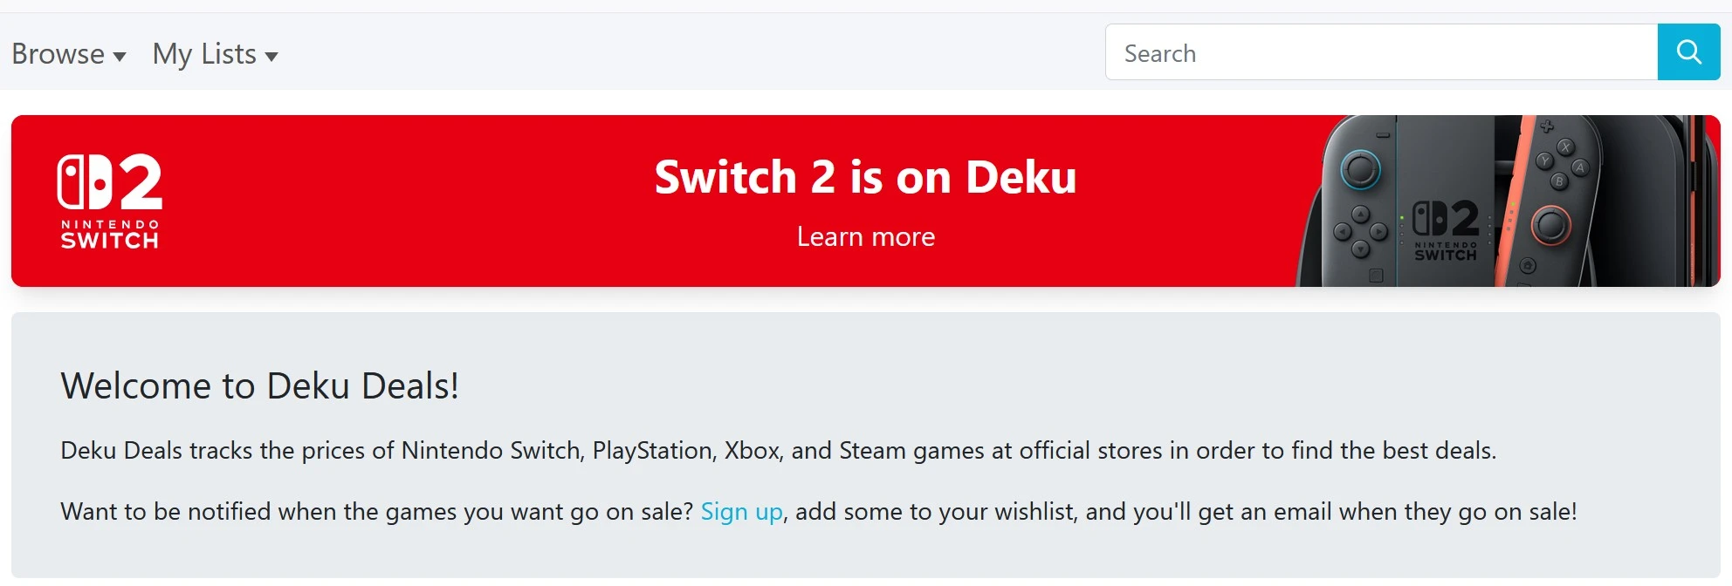
Task: Click the caret arrow beside My Lists
Action: click(x=271, y=57)
